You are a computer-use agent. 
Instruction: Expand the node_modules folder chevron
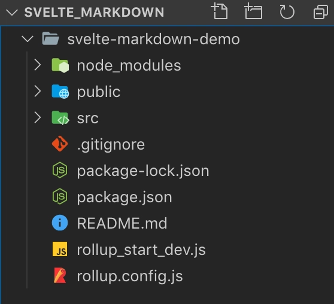[x=38, y=65]
